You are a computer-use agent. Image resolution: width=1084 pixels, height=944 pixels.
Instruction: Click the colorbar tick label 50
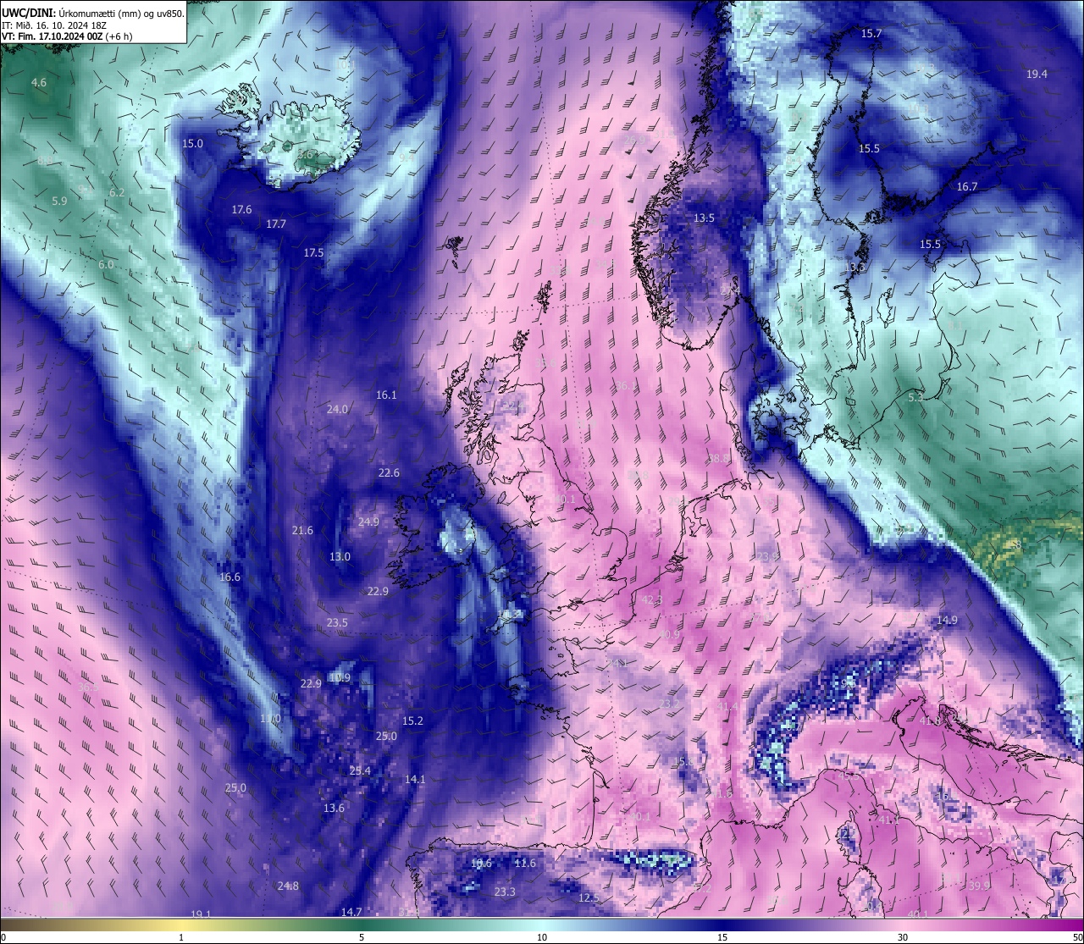click(x=1077, y=937)
